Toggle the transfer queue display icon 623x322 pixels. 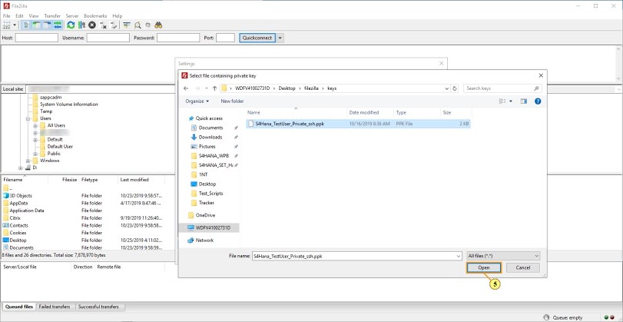point(58,25)
